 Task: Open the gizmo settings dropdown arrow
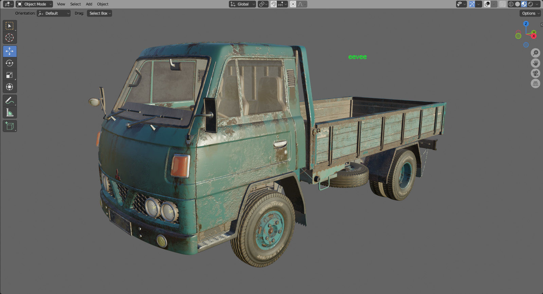coord(478,4)
